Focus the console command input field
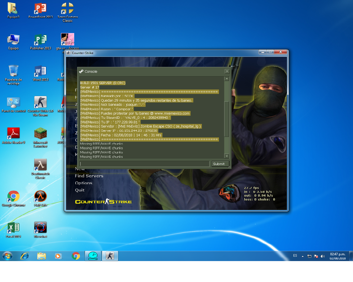This screenshot has width=353, height=282. 145,164
